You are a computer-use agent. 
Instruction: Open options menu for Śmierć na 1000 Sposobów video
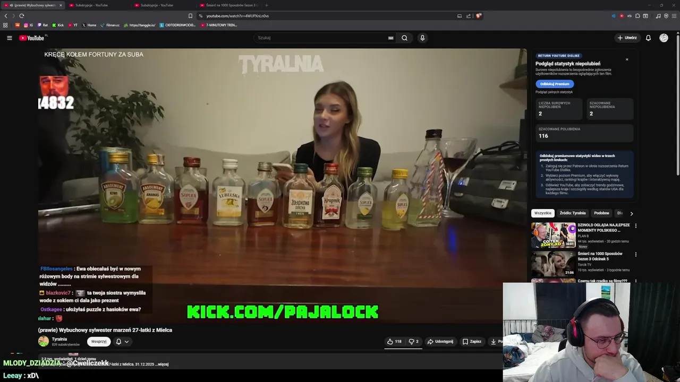(635, 254)
